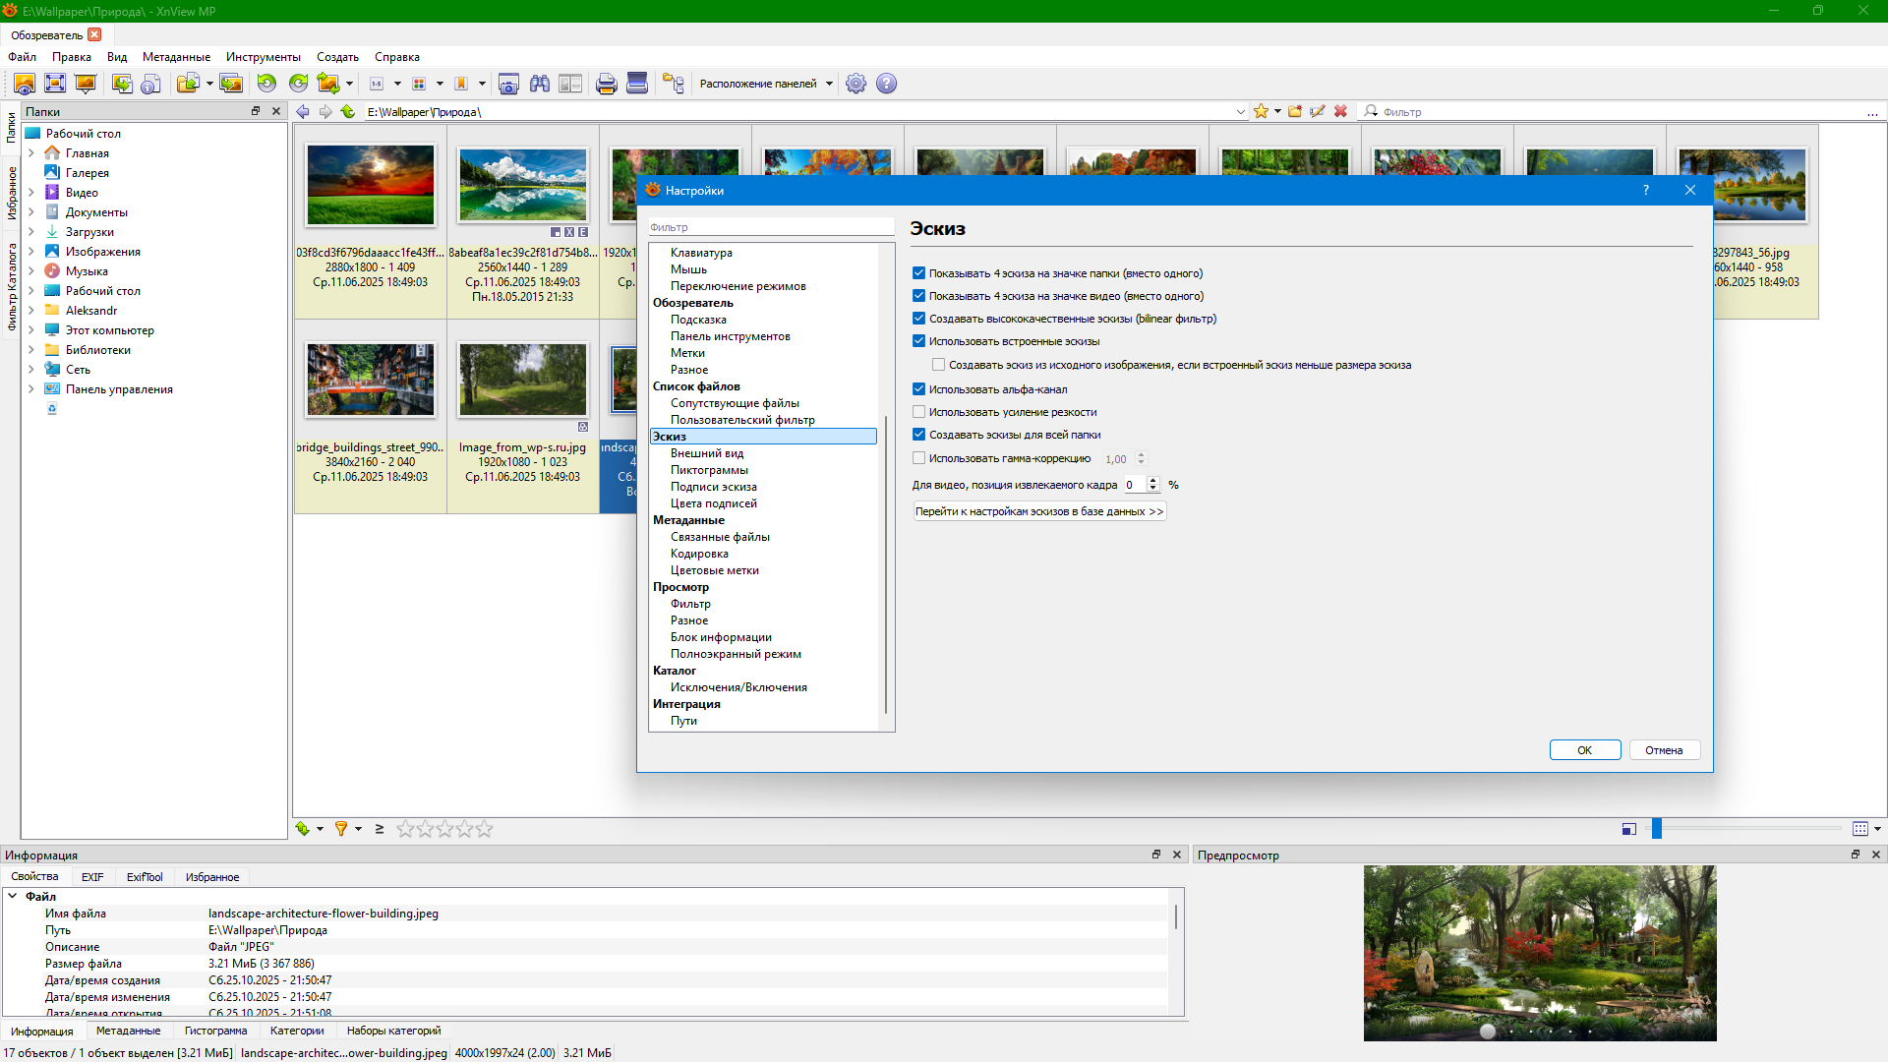The image size is (1888, 1062).
Task: Click the screen capture camera icon
Action: coord(508,84)
